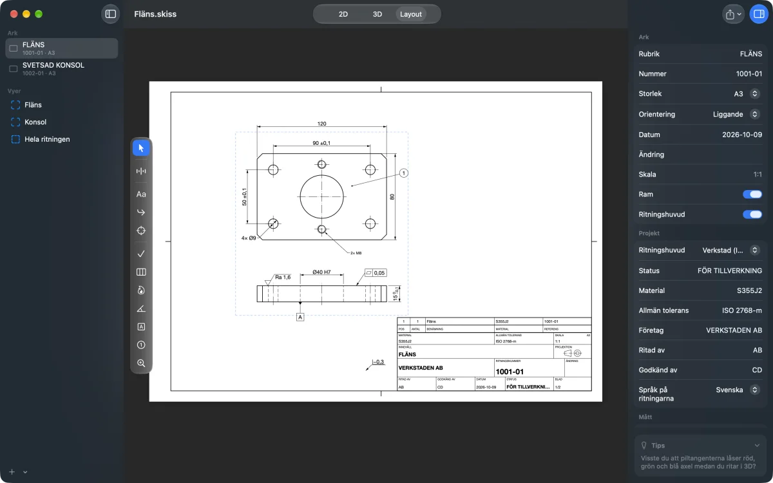This screenshot has height=483, width=773.
Task: Select the crosshair center mark tool
Action: point(141,231)
